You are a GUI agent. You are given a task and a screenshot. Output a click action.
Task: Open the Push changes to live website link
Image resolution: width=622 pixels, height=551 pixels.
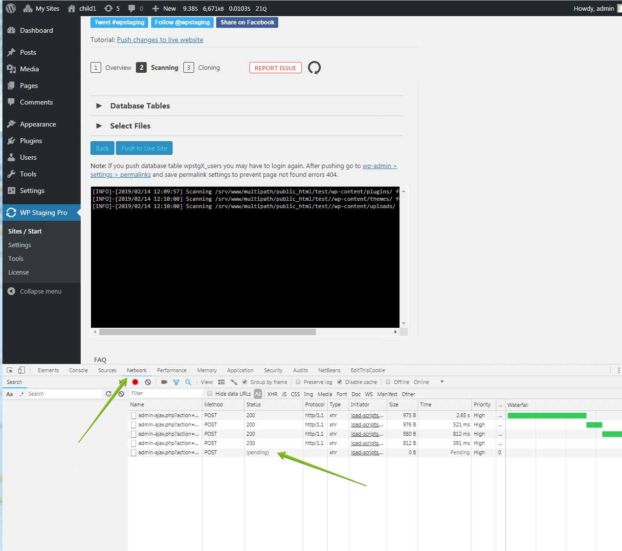[160, 40]
